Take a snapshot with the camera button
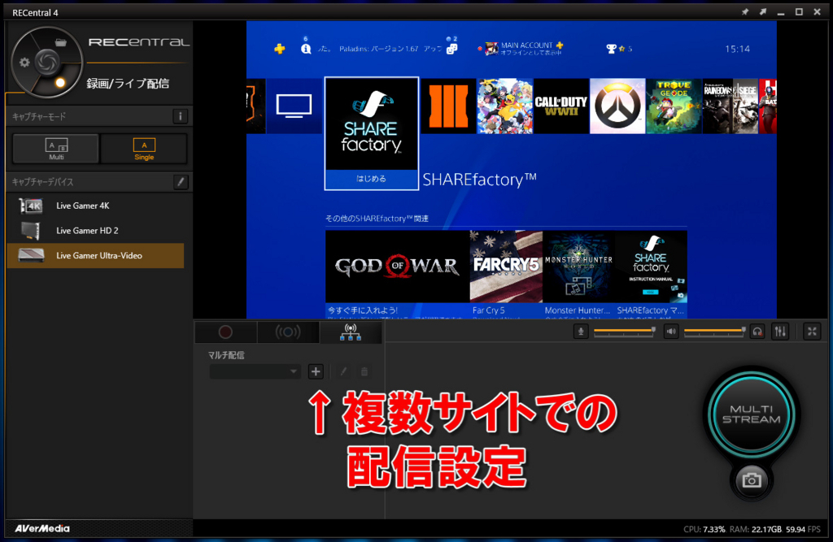The width and height of the screenshot is (833, 542). [x=749, y=481]
